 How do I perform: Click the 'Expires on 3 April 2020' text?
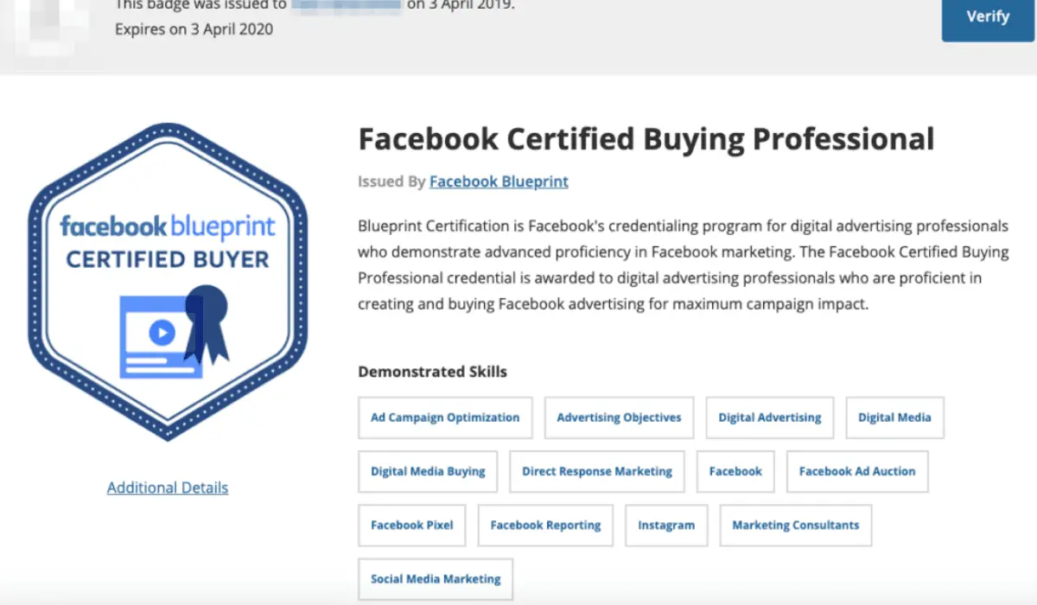[x=194, y=29]
